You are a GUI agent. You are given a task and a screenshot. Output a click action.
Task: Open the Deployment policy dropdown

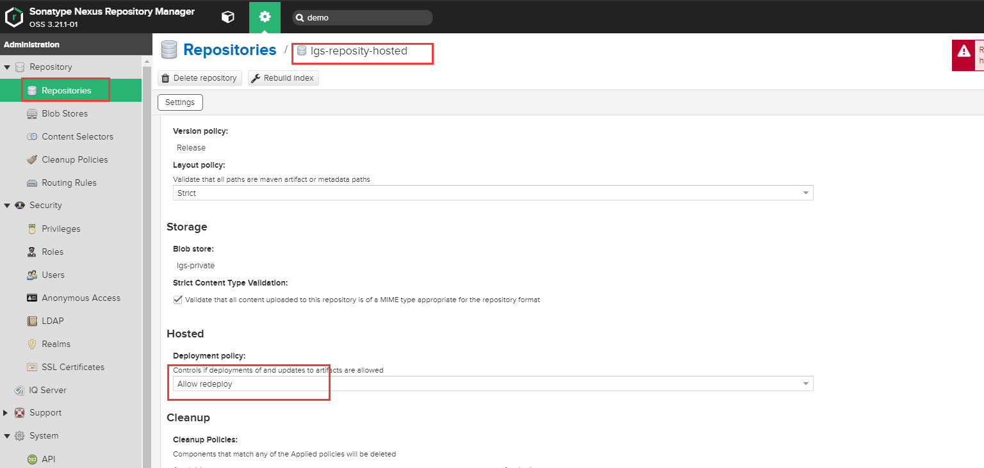click(x=493, y=383)
